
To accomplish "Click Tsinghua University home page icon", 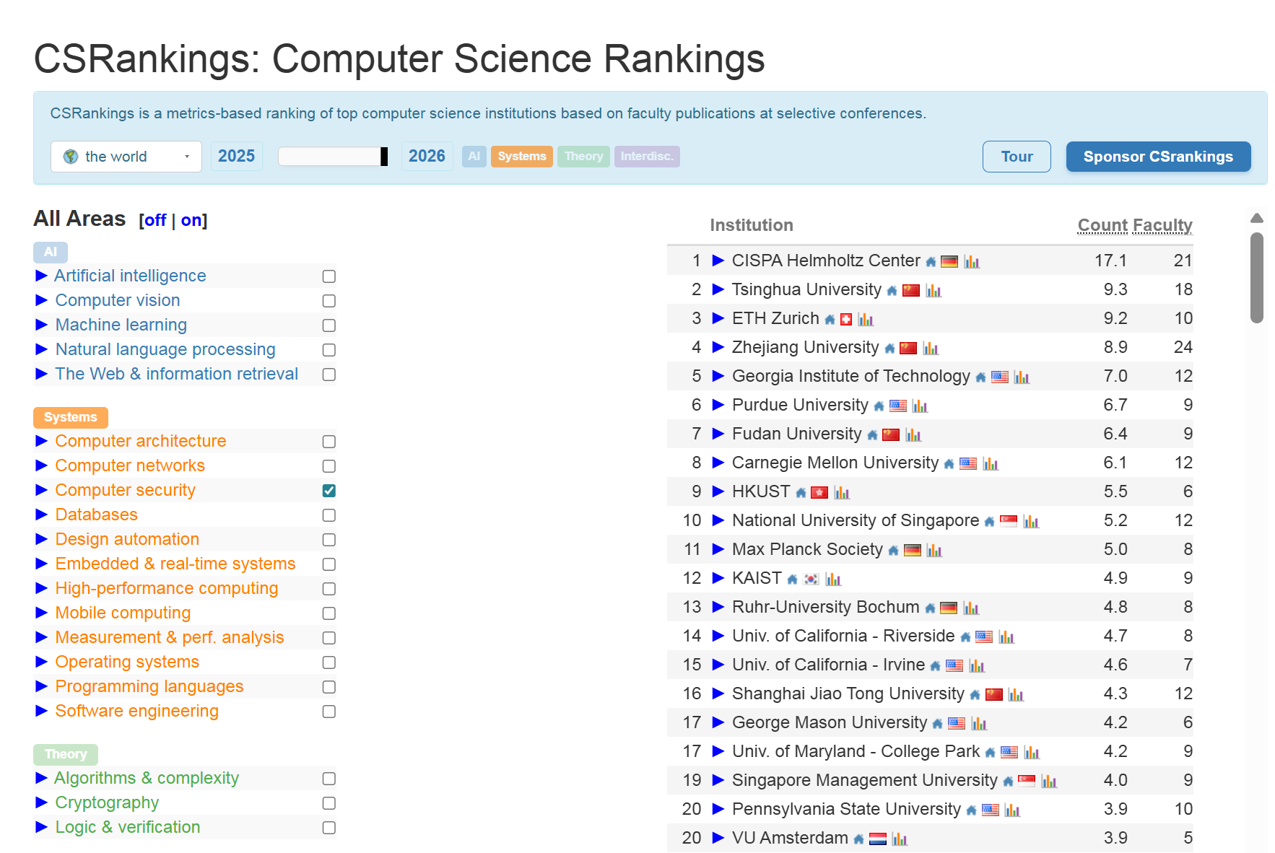I will point(892,291).
